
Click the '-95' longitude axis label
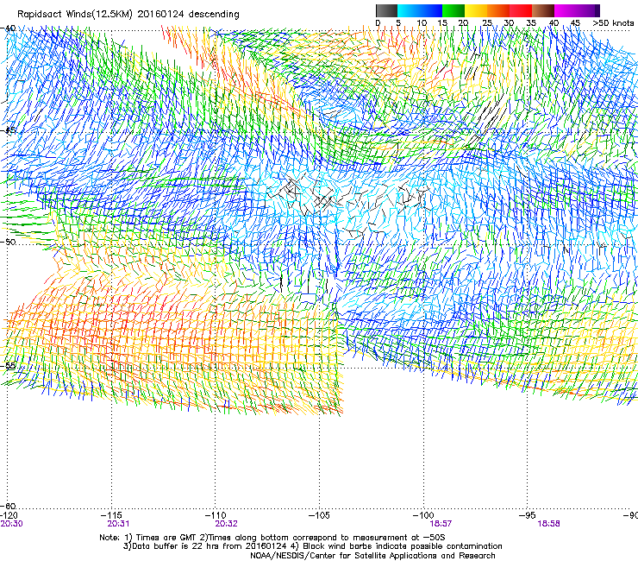coord(528,515)
